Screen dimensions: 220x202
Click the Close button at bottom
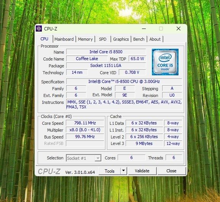pyautogui.click(x=171, y=171)
